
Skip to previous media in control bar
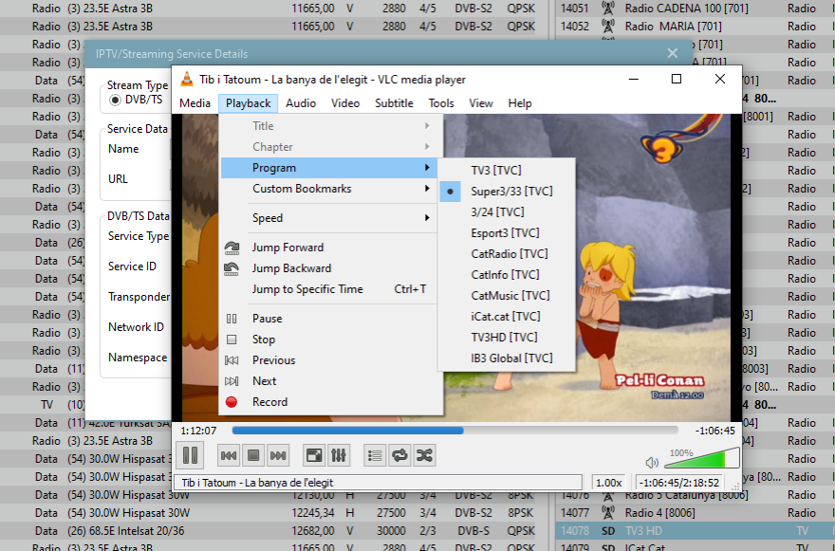229,455
